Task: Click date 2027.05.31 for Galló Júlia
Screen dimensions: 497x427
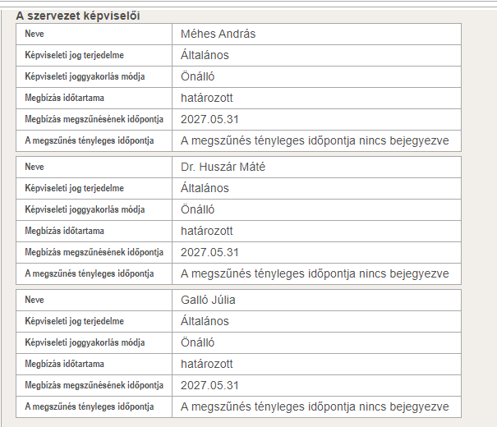Action: click(x=209, y=385)
